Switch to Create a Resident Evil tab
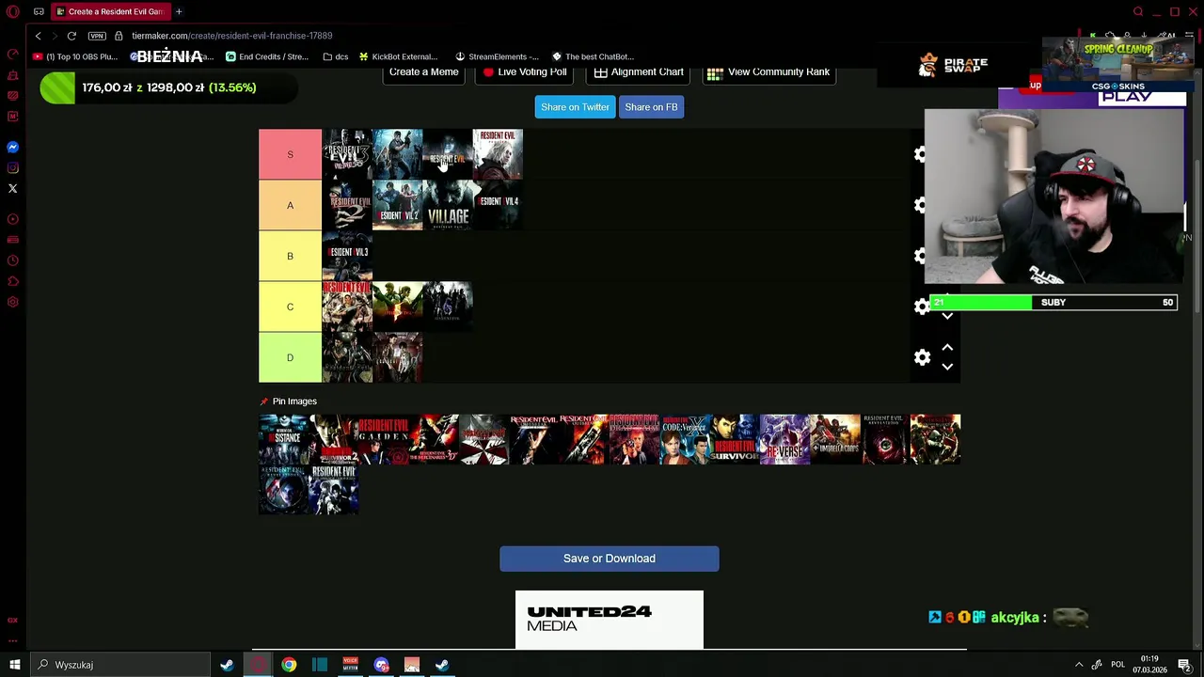The image size is (1204, 677). [109, 11]
